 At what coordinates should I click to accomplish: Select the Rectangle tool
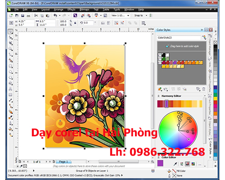click(10, 66)
